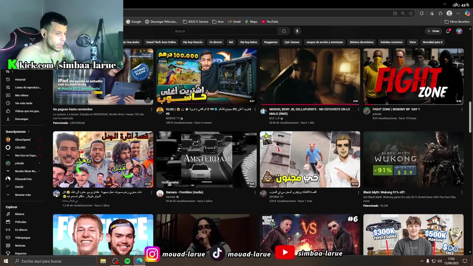
Task: Select the Reggaeton filter chip
Action: coord(271,42)
